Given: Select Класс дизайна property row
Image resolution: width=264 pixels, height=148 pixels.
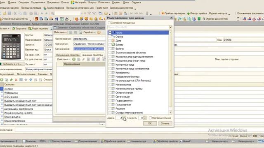Looking at the screenshot, I should 26,117.
